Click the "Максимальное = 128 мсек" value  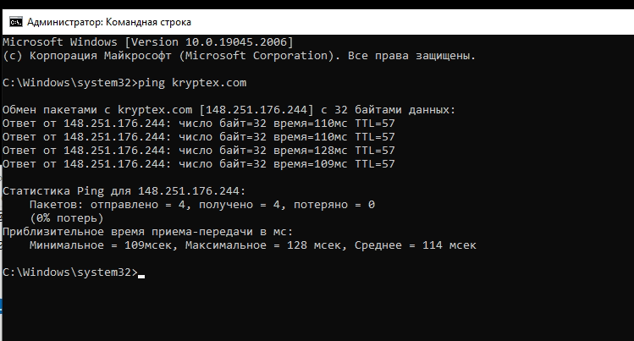point(262,245)
